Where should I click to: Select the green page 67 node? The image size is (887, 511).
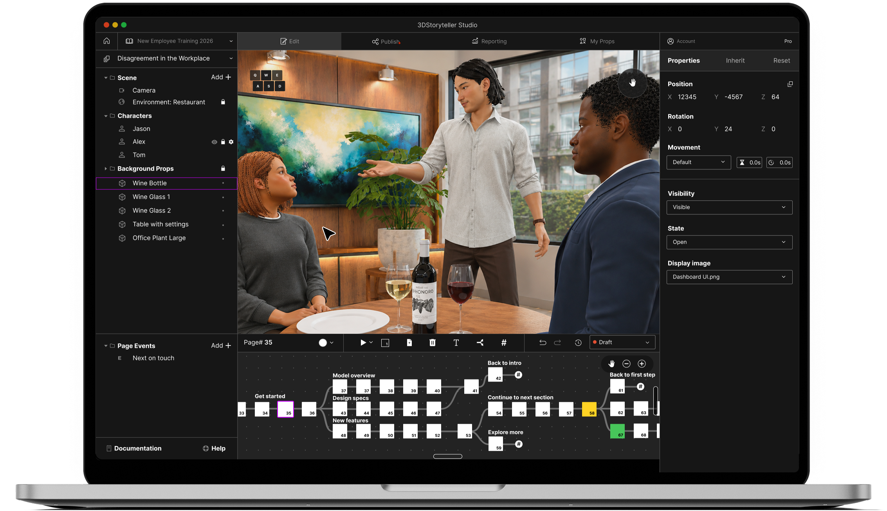(x=617, y=431)
